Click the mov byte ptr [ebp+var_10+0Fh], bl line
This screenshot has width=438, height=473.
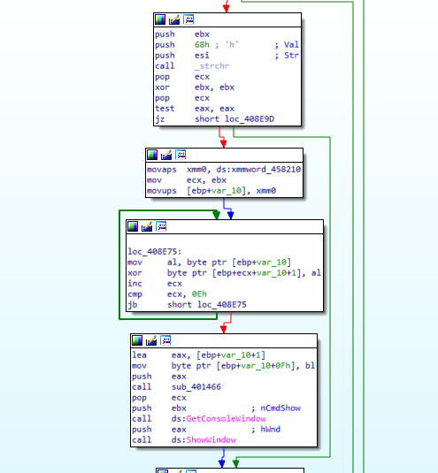pyautogui.click(x=223, y=366)
